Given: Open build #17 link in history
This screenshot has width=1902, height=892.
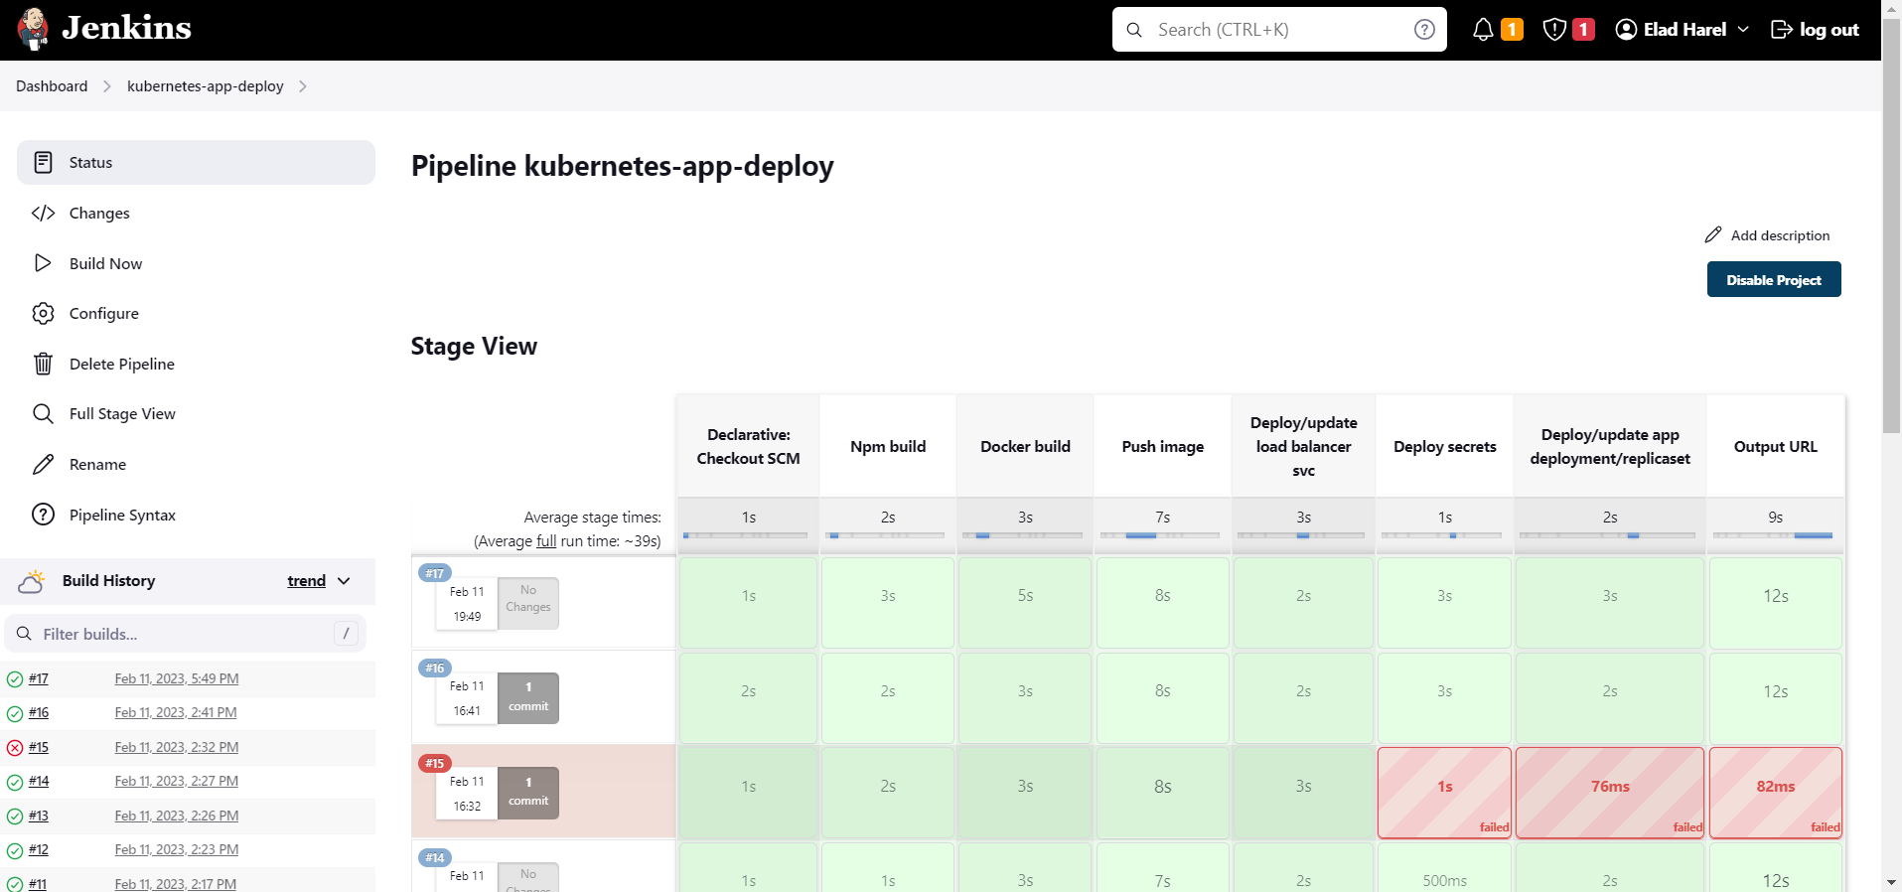Looking at the screenshot, I should tap(39, 678).
